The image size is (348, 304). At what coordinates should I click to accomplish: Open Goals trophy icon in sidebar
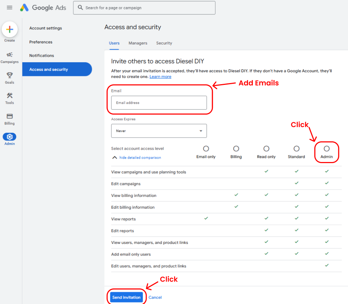click(10, 75)
